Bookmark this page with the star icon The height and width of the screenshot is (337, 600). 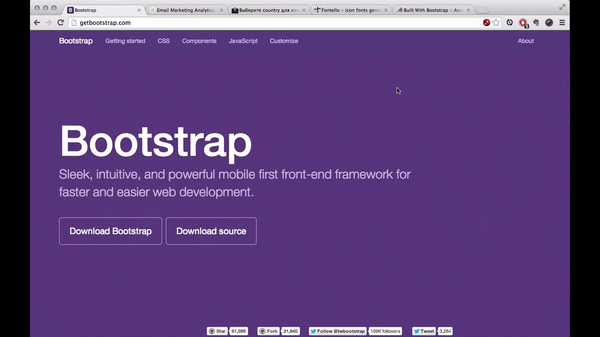[x=496, y=22]
